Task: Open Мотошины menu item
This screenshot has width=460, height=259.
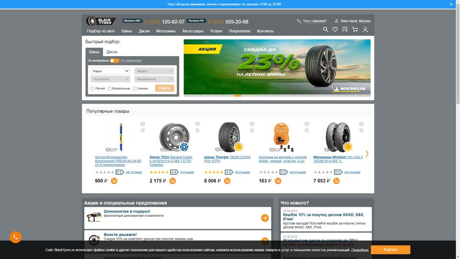Action: pos(166,31)
